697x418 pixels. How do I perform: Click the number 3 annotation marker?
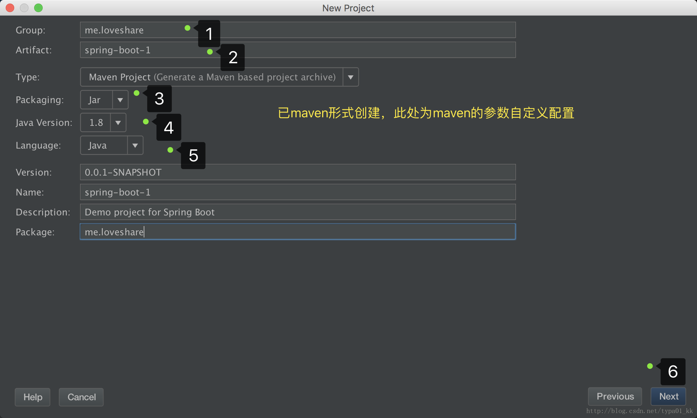point(159,98)
